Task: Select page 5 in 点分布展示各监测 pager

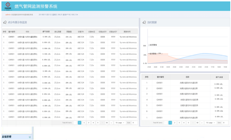Action: (98, 123)
